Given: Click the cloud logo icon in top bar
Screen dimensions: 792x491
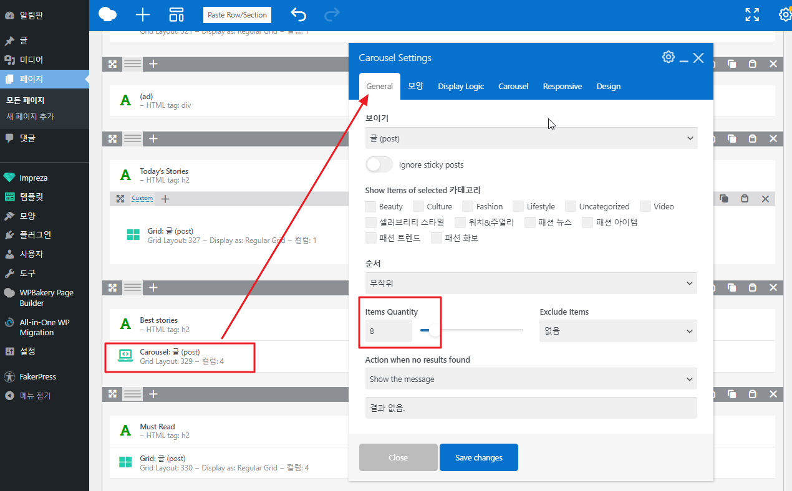Looking at the screenshot, I should click(x=108, y=14).
